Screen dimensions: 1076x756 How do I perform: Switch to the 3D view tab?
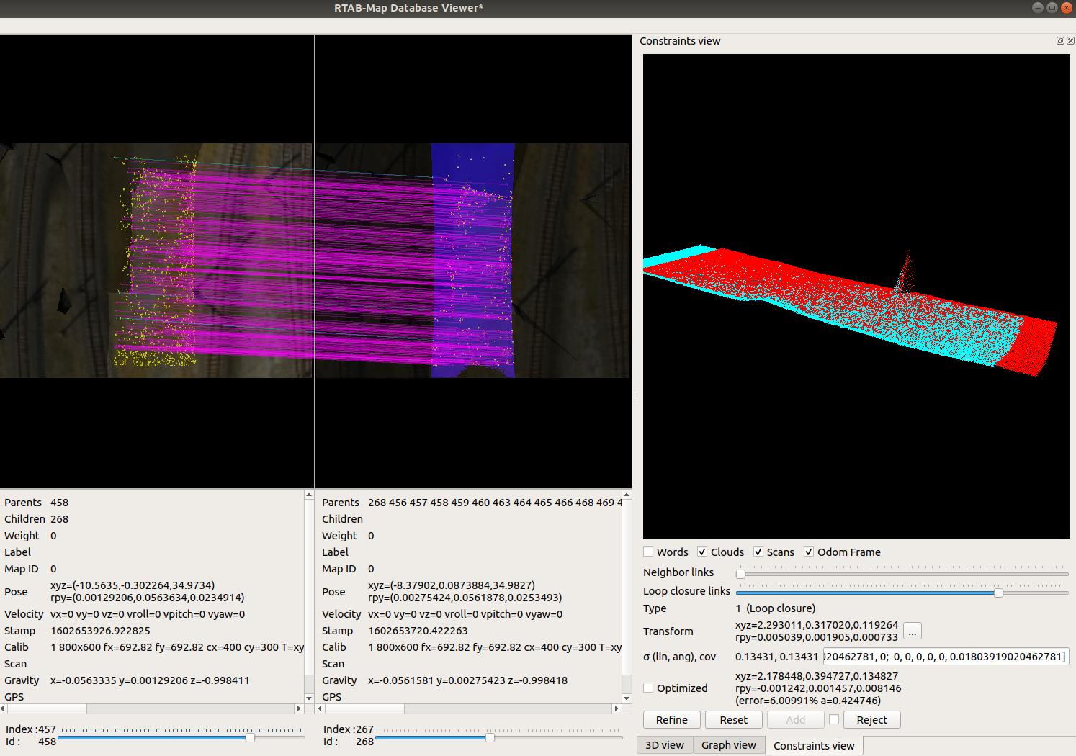pos(664,745)
